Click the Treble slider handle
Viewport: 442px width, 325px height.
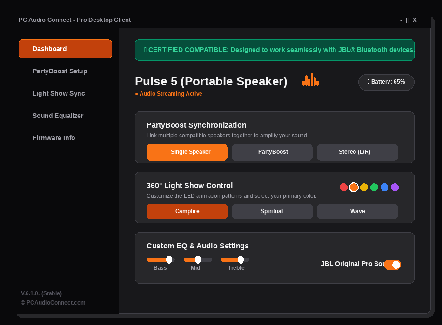(241, 260)
